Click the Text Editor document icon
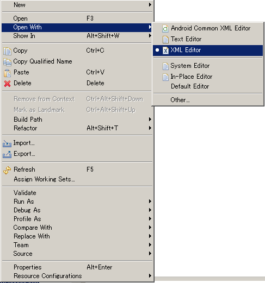 165,40
